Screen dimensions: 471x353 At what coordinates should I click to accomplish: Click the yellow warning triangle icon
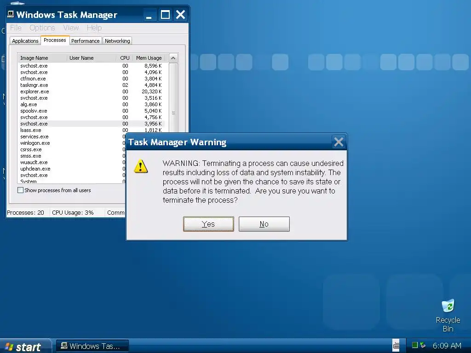click(x=141, y=166)
